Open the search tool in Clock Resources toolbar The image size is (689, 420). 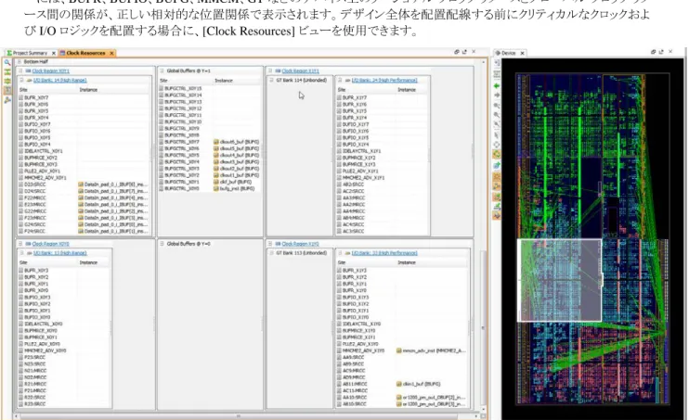[x=7, y=62]
